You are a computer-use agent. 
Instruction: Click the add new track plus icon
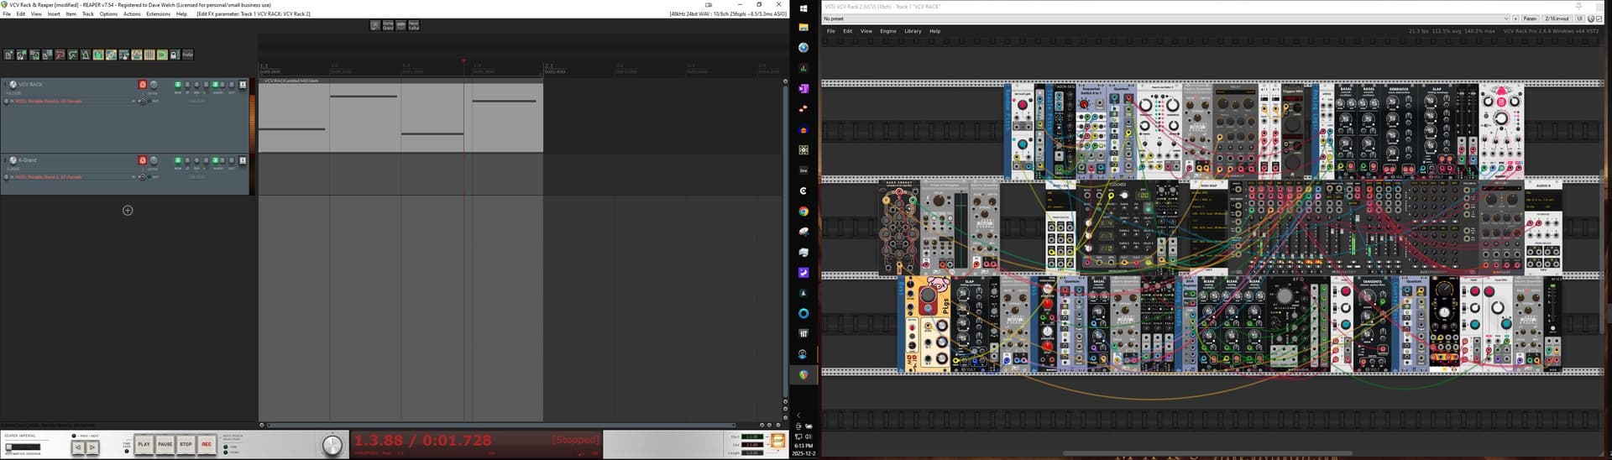128,211
